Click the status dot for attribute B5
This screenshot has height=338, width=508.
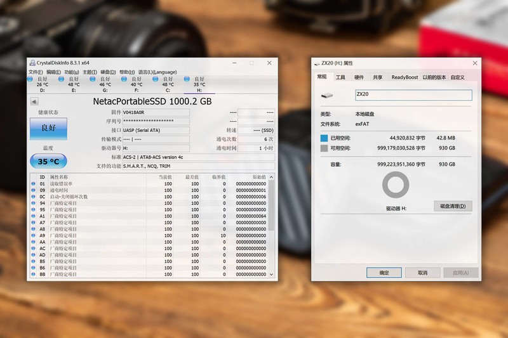[34, 261]
